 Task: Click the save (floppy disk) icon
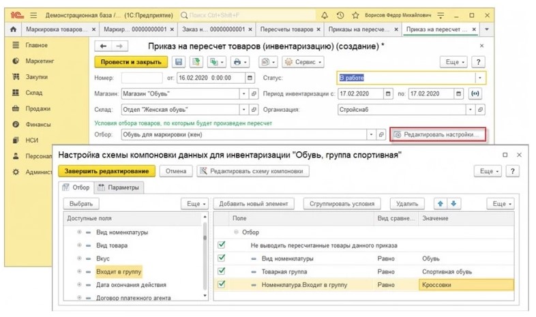point(179,62)
